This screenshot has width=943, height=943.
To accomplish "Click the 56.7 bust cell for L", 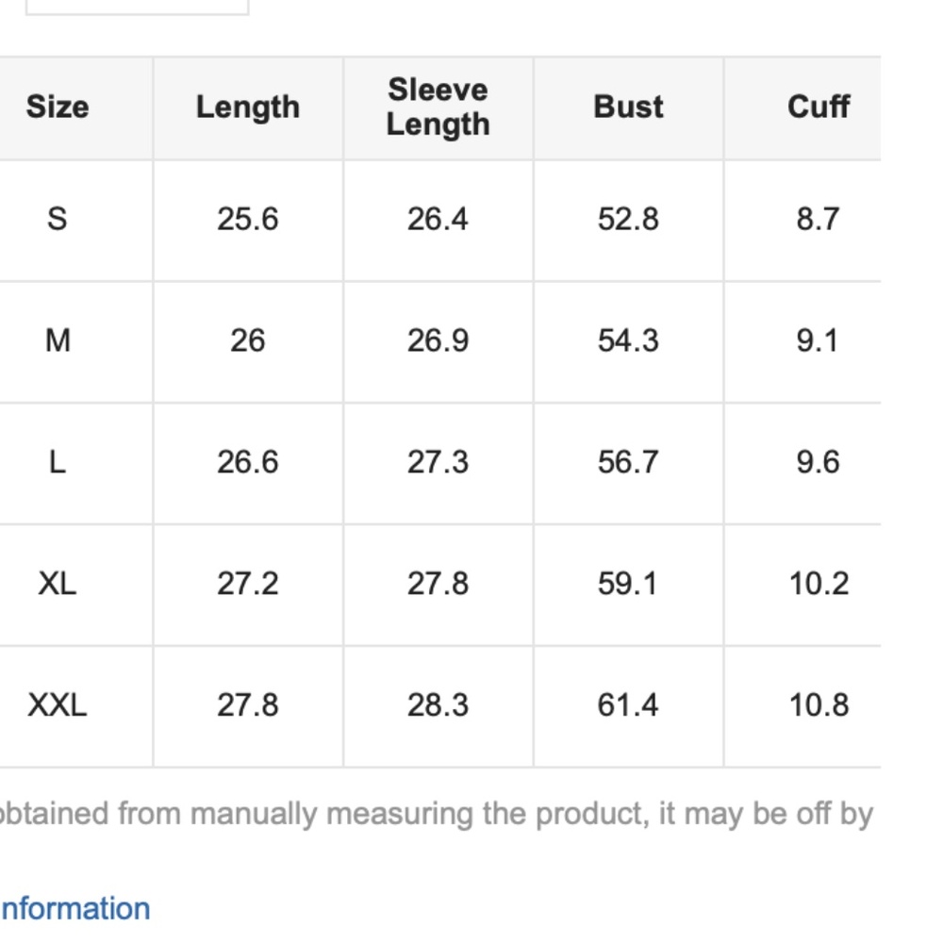I will pyautogui.click(x=628, y=462).
